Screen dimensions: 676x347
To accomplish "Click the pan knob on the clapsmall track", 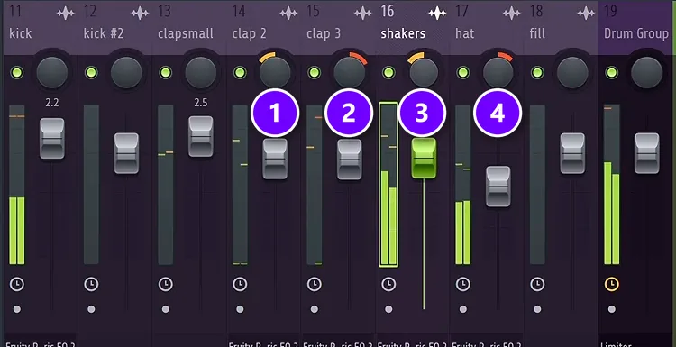I will 201,72.
